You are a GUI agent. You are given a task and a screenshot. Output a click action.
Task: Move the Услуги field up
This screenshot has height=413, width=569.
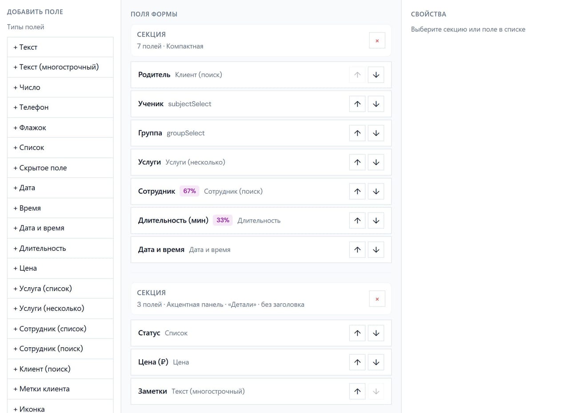point(357,162)
